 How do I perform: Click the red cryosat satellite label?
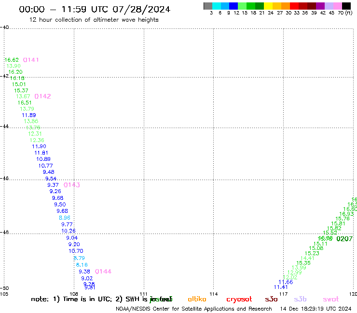[x=239, y=300]
